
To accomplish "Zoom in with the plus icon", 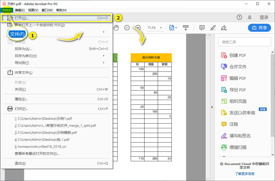I will click(x=138, y=28).
